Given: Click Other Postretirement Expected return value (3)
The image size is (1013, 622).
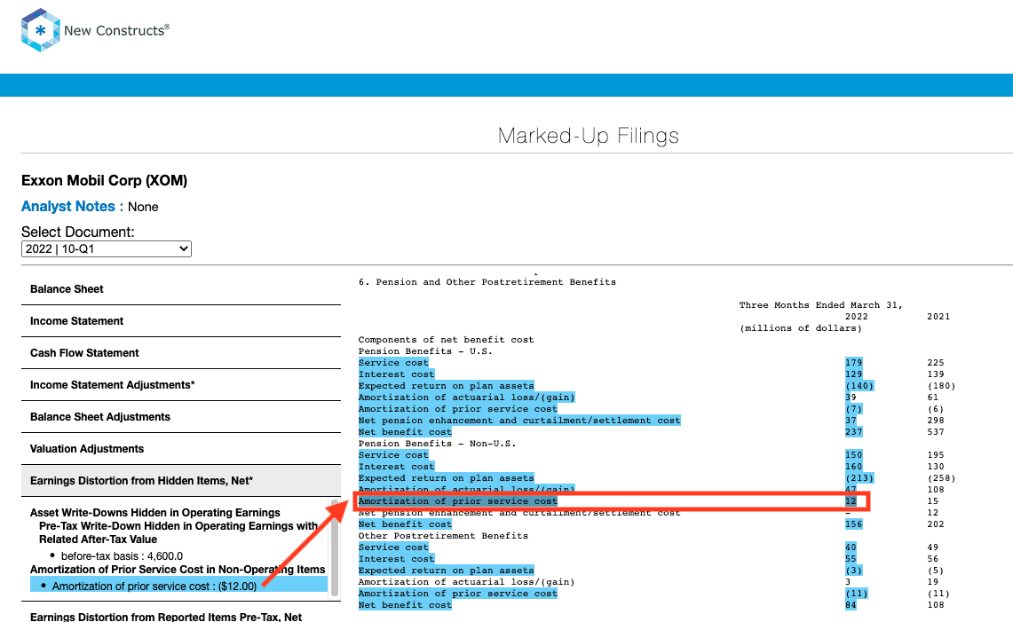Looking at the screenshot, I should pos(853,571).
